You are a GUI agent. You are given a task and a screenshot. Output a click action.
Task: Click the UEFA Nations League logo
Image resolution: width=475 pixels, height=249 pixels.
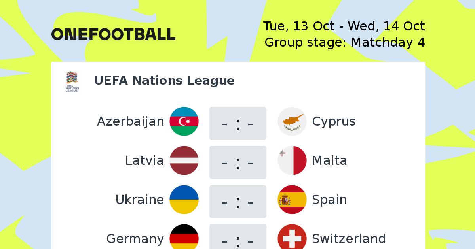tap(72, 82)
